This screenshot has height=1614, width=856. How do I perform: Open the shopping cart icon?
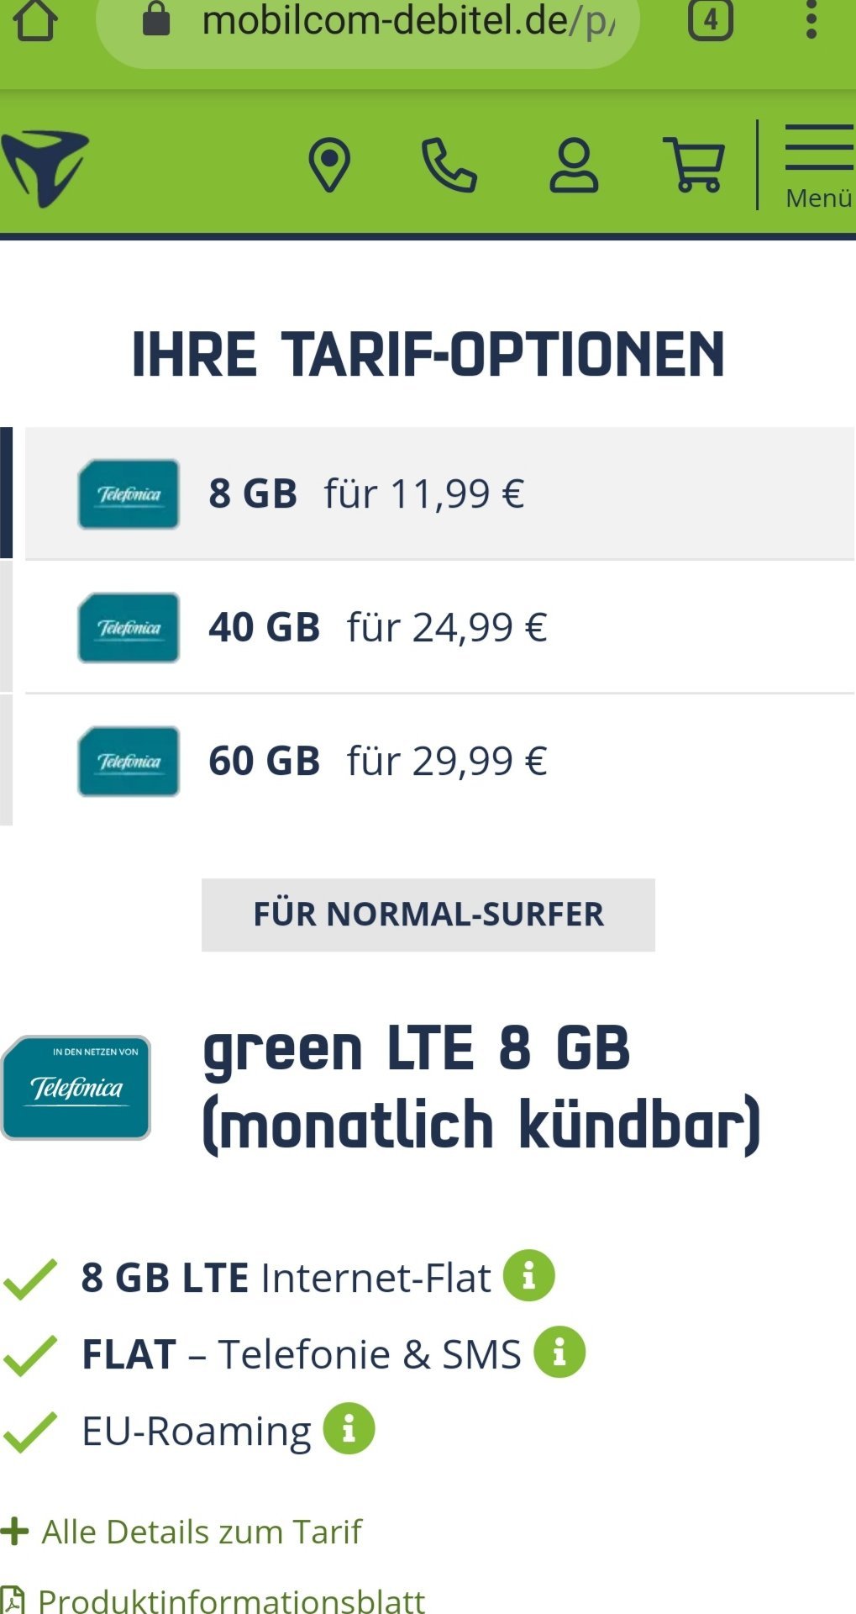(x=694, y=165)
